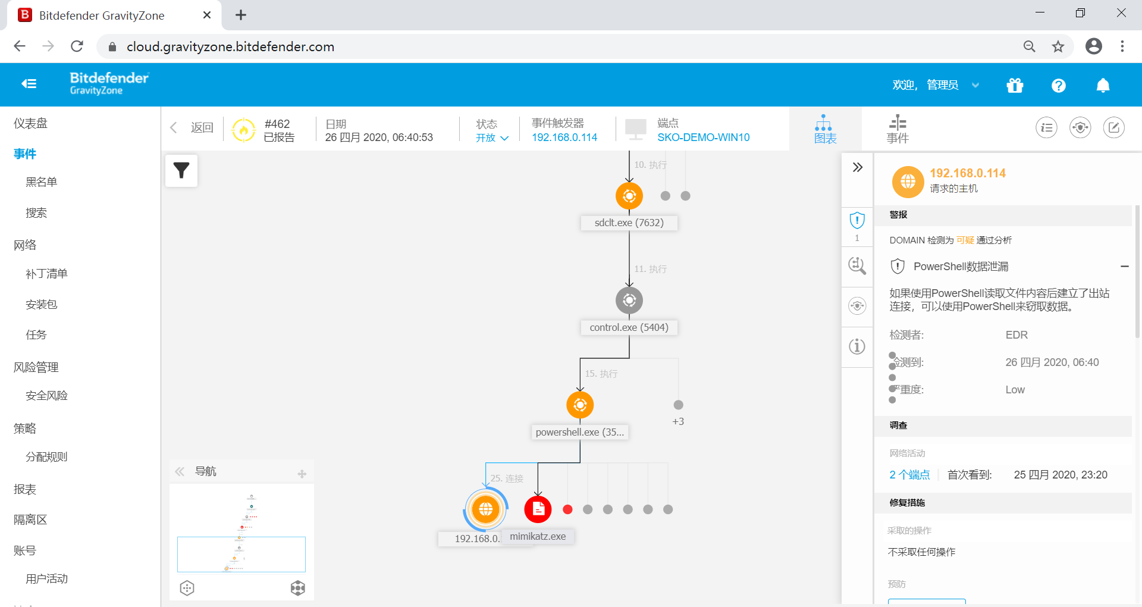Click the details panel scrollbar
The height and width of the screenshot is (607, 1142).
1138,271
